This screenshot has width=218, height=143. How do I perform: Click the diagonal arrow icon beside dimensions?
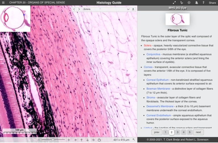[x=134, y=140]
